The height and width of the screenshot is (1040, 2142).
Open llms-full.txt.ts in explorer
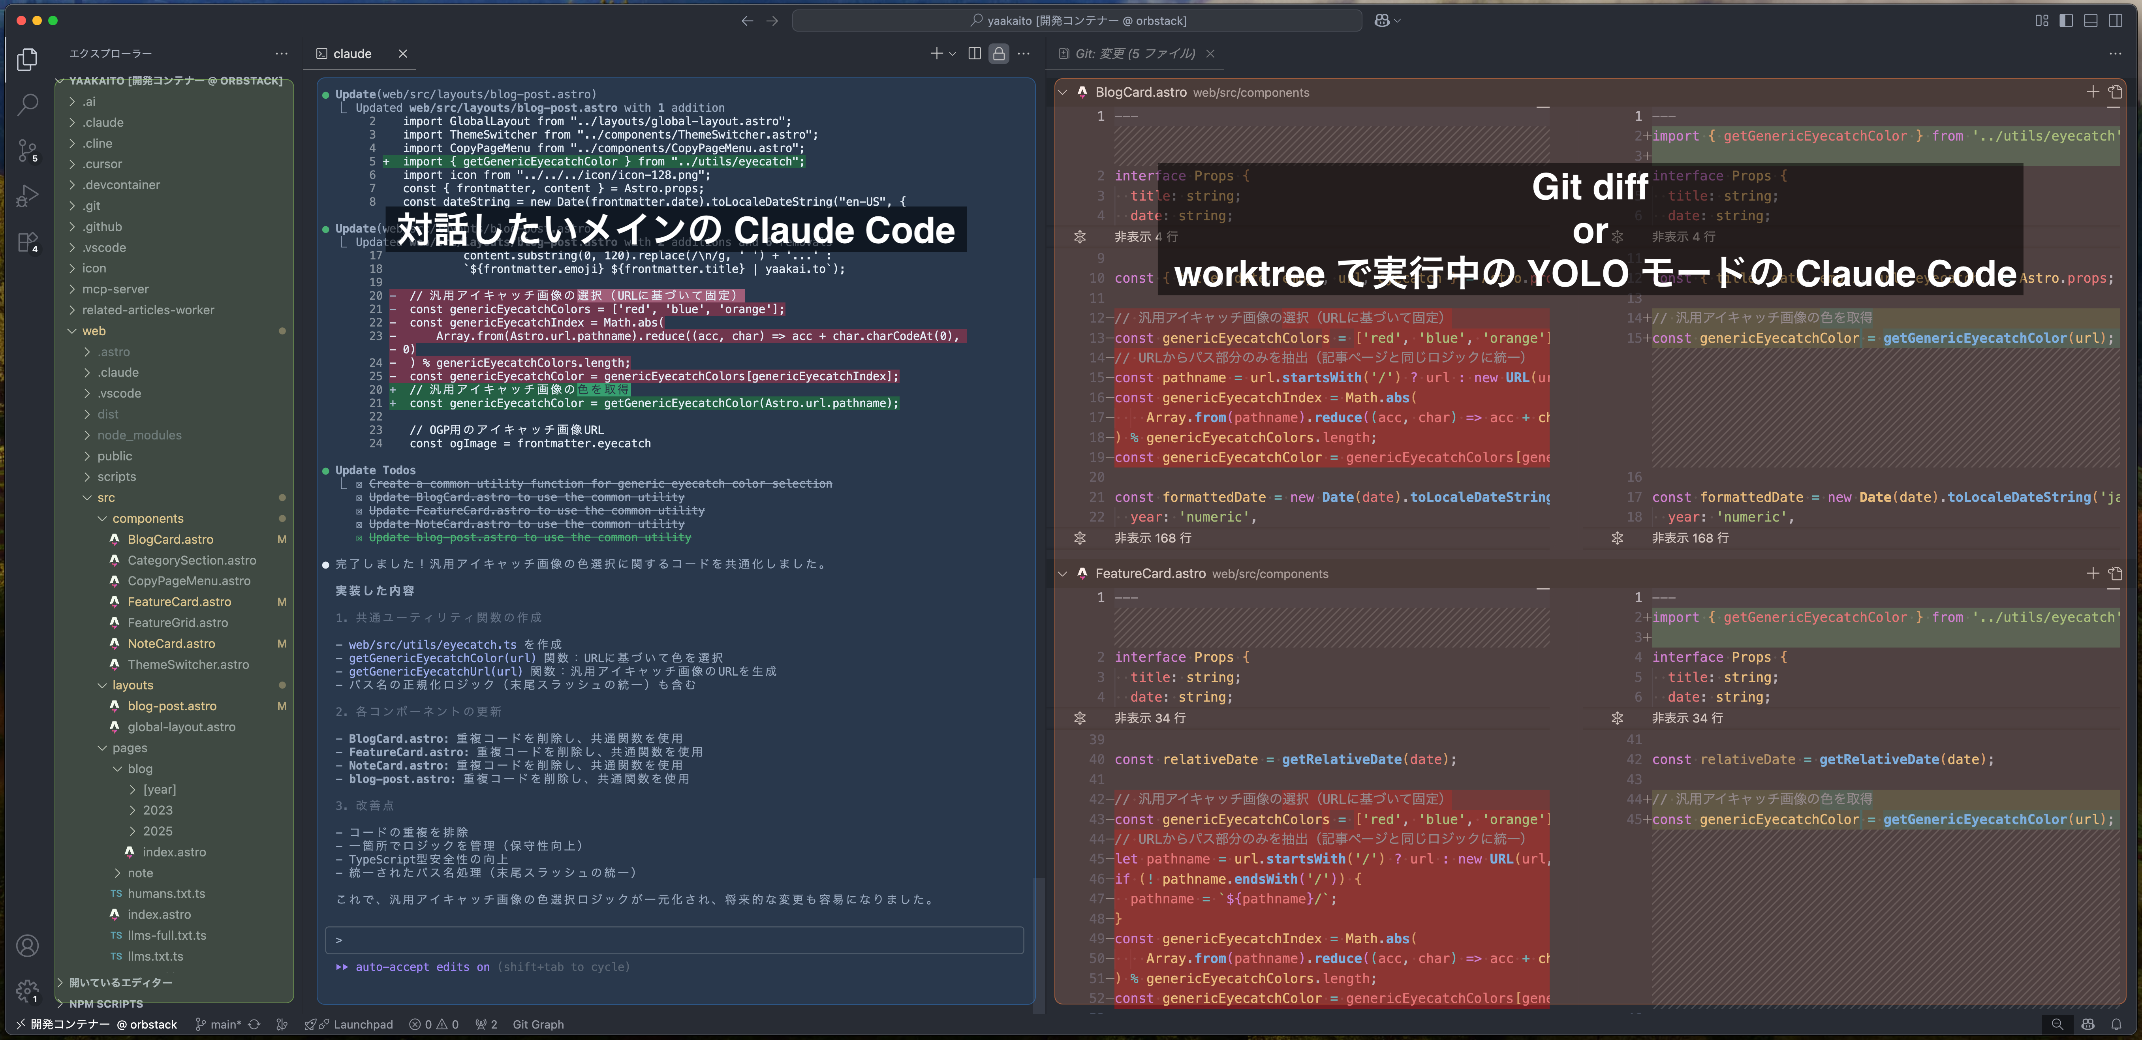tap(166, 935)
